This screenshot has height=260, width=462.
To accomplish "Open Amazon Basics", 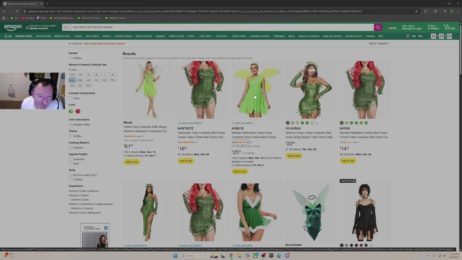I will (123, 36).
